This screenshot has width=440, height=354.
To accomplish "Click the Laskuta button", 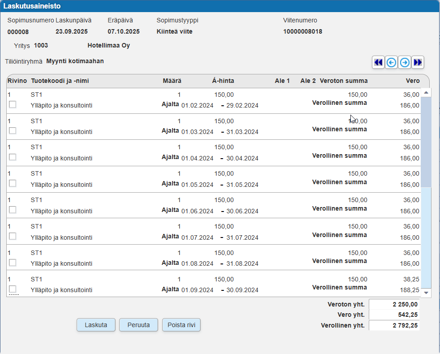I will click(x=96, y=325).
